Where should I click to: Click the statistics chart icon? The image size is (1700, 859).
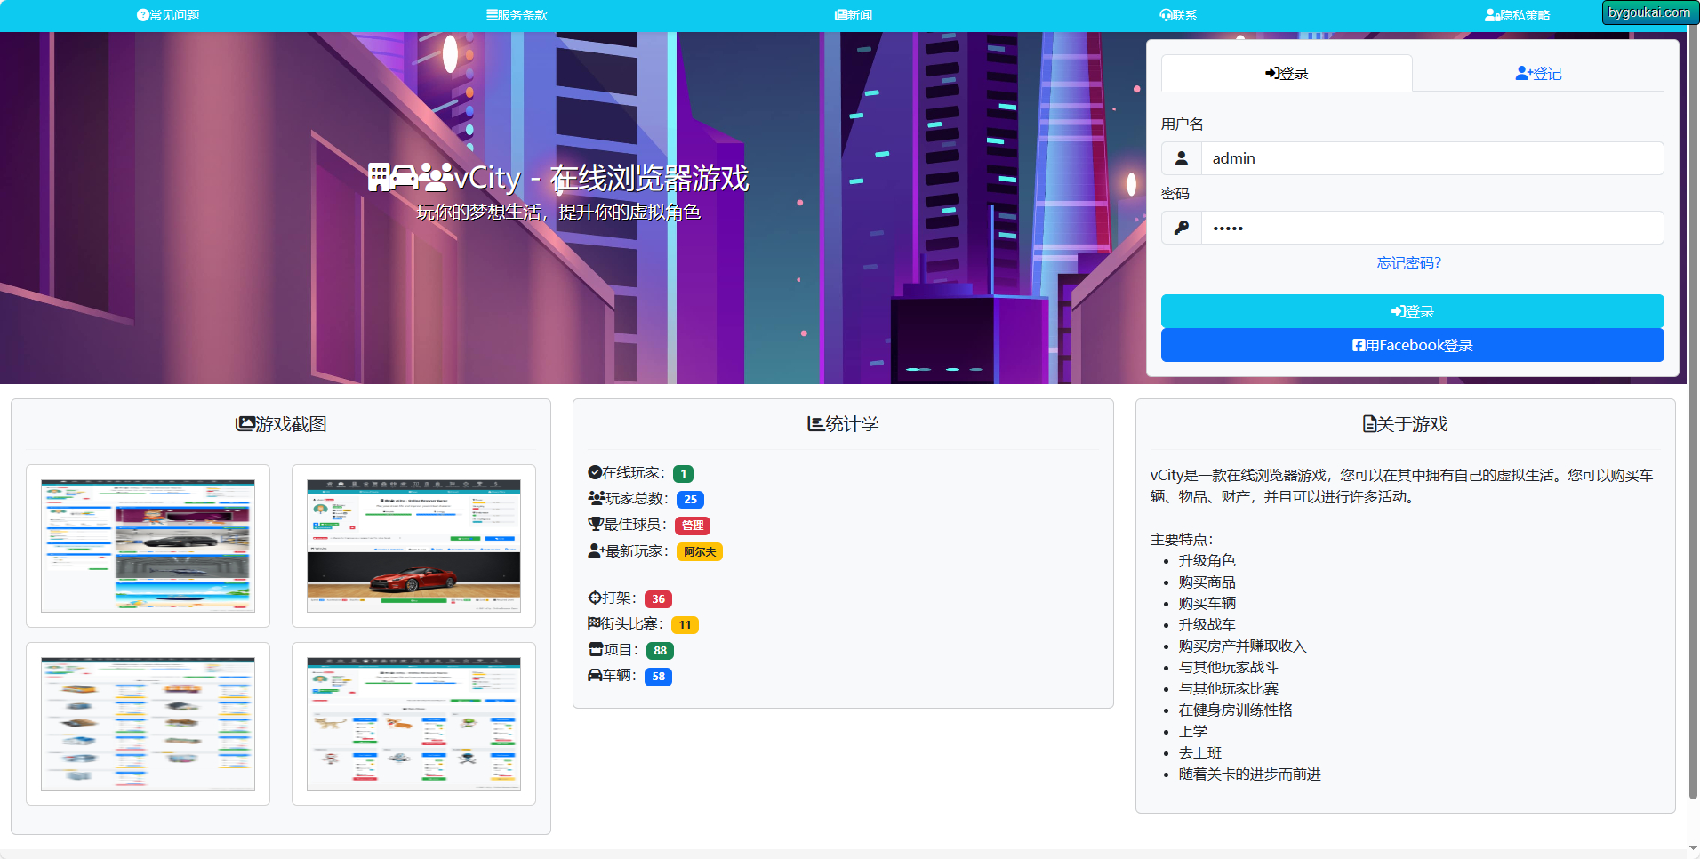815,424
